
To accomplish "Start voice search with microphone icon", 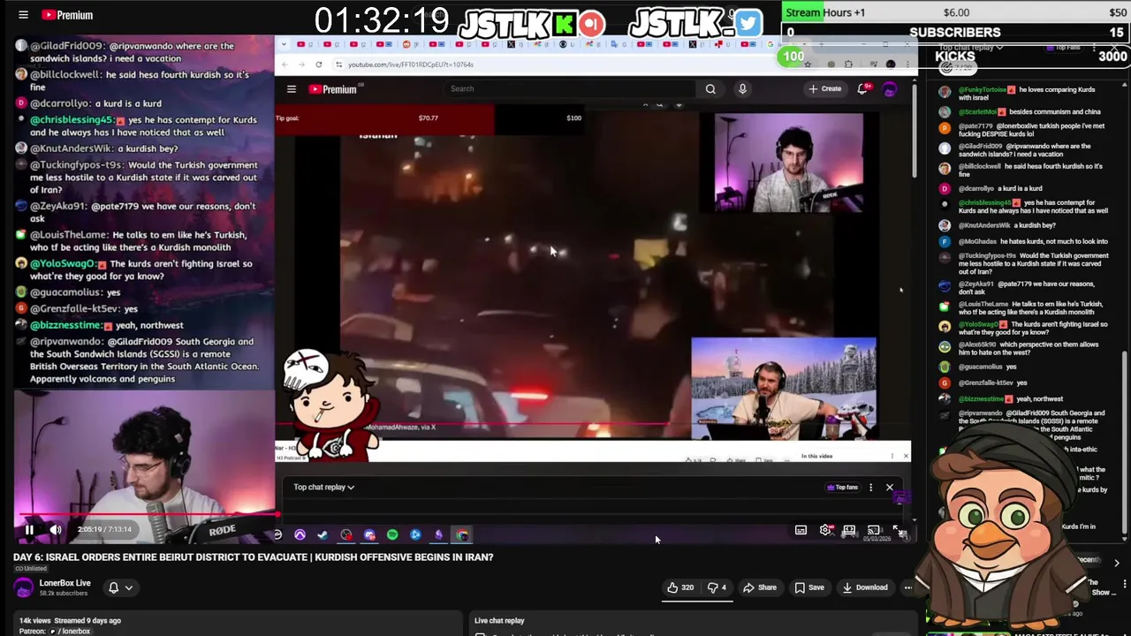I will tap(742, 88).
